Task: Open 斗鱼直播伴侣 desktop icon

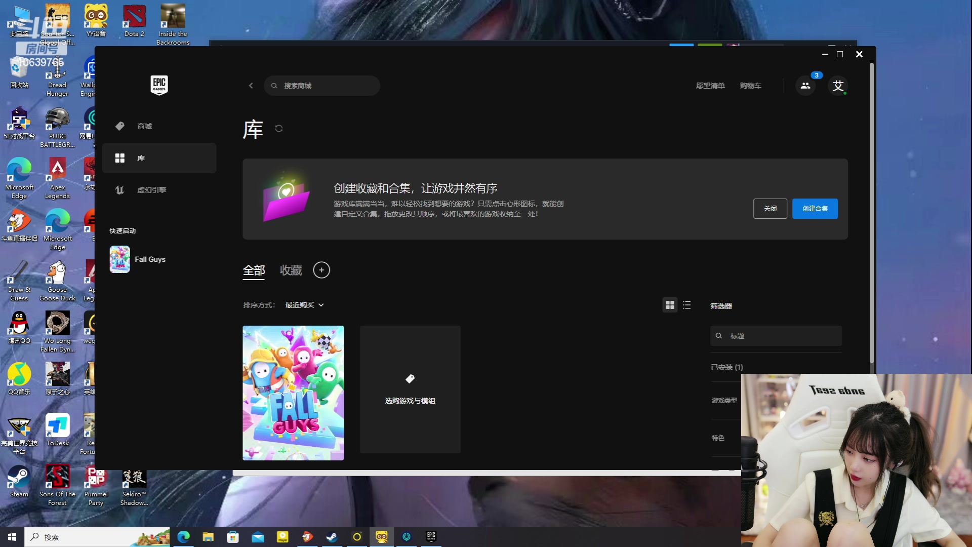Action: pyautogui.click(x=19, y=225)
